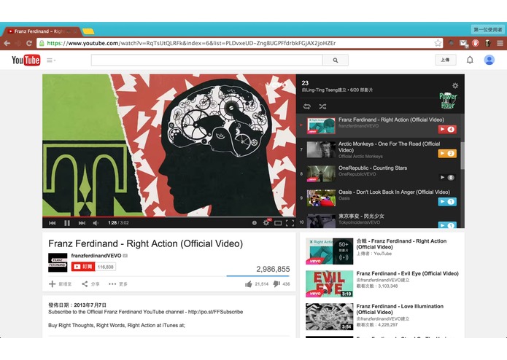Click the red badge with 4
The width and height of the screenshot is (507, 360).
click(447, 129)
